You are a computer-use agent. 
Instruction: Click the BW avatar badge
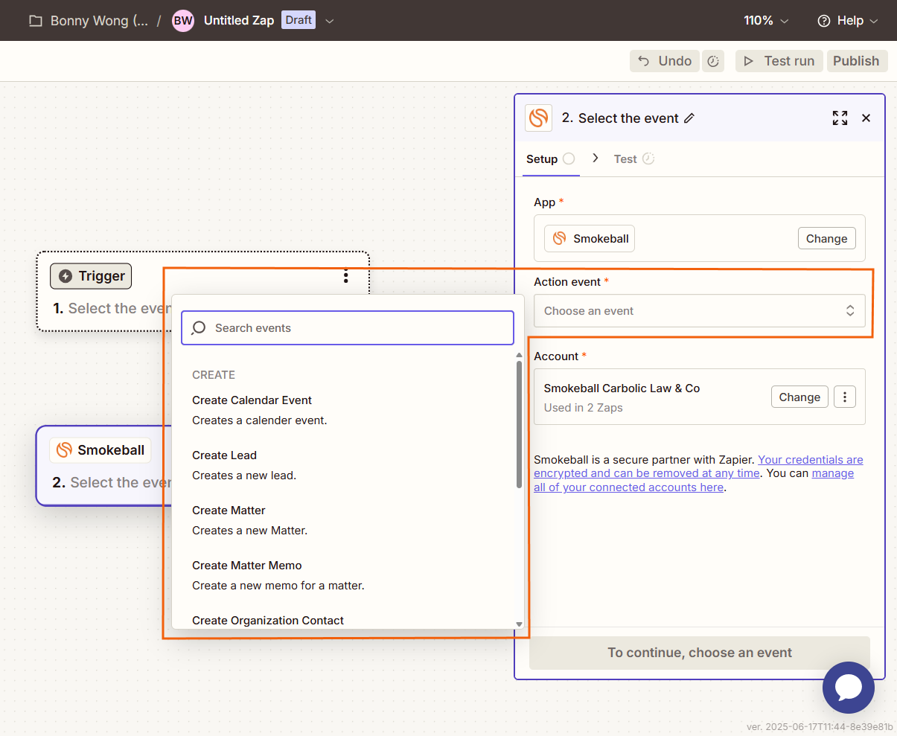pos(183,21)
